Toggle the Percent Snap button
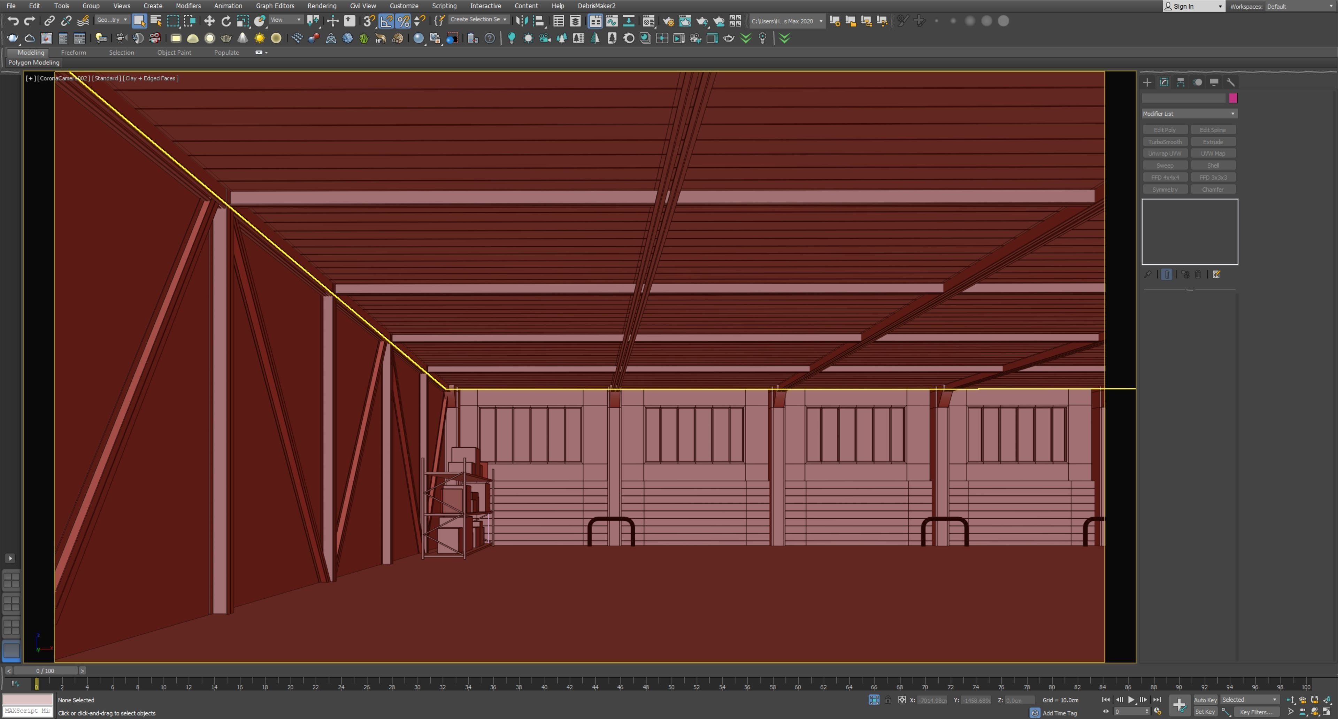The image size is (1338, 719). point(403,21)
